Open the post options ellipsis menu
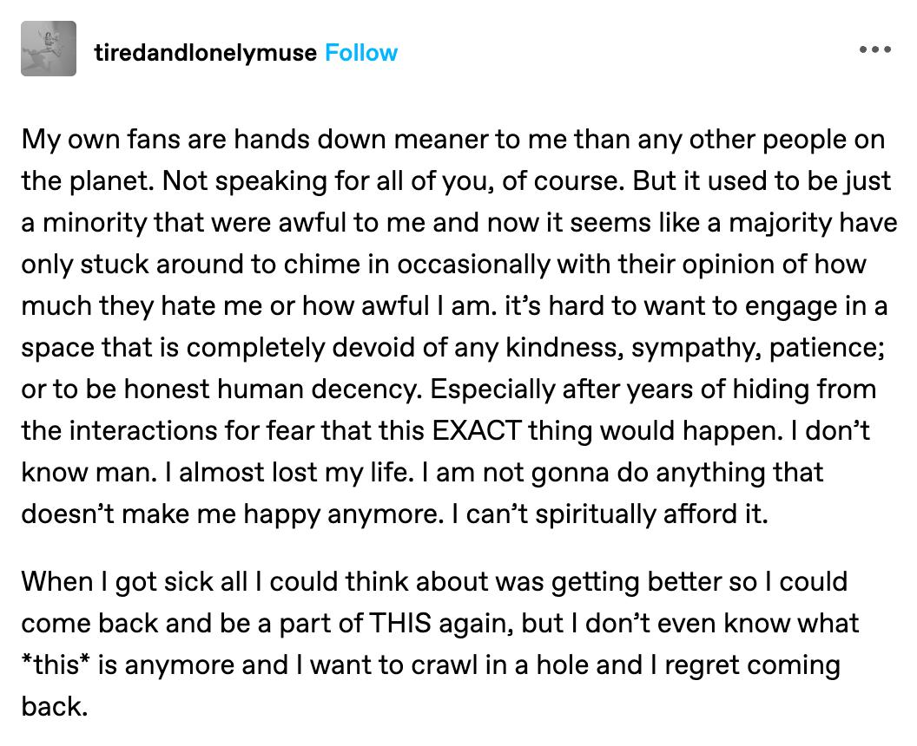The width and height of the screenshot is (917, 746). point(874,49)
